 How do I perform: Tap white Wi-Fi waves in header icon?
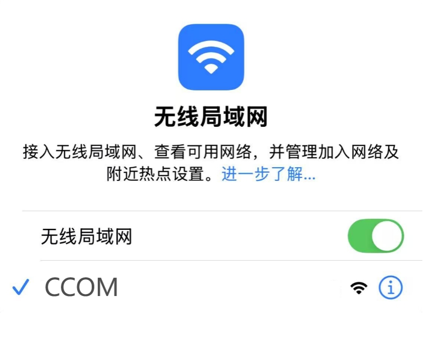pyautogui.click(x=211, y=57)
